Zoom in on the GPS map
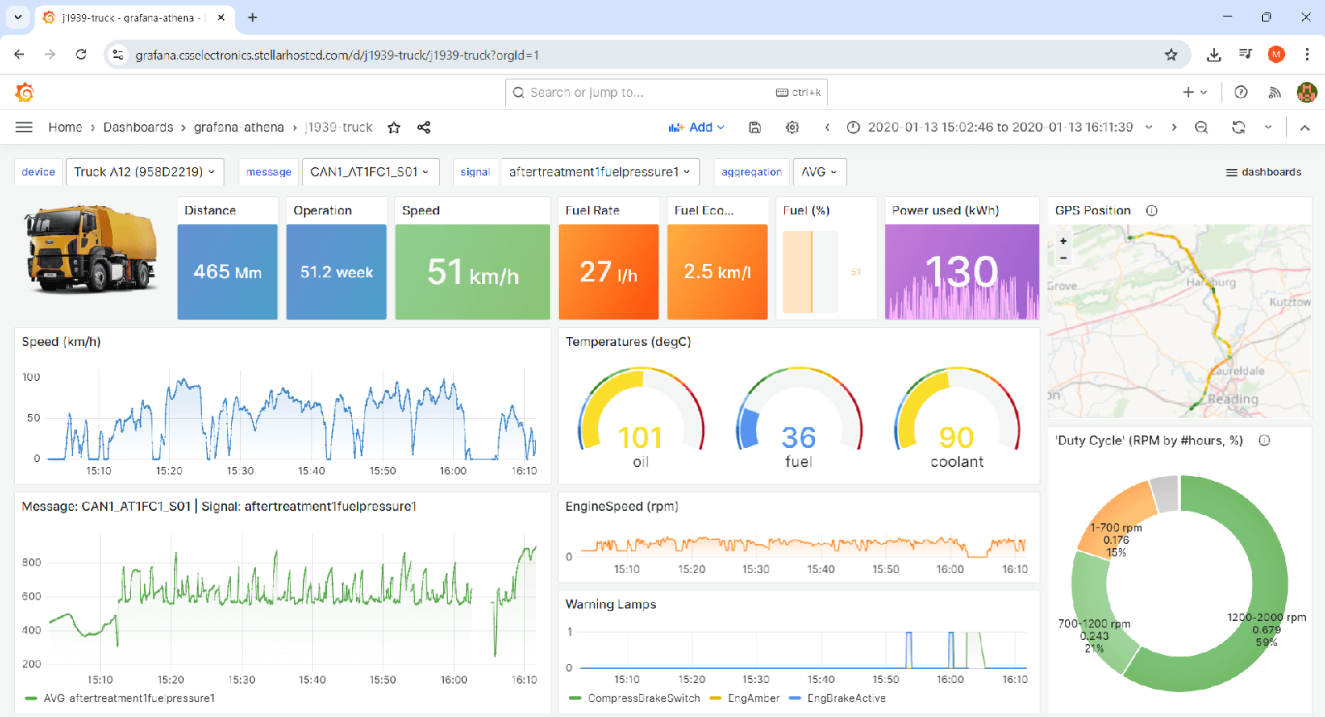The width and height of the screenshot is (1325, 717). click(1063, 241)
